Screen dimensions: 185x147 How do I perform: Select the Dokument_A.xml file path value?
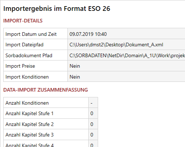116,45
